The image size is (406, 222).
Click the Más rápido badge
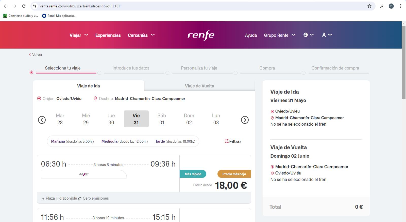pos(193,174)
